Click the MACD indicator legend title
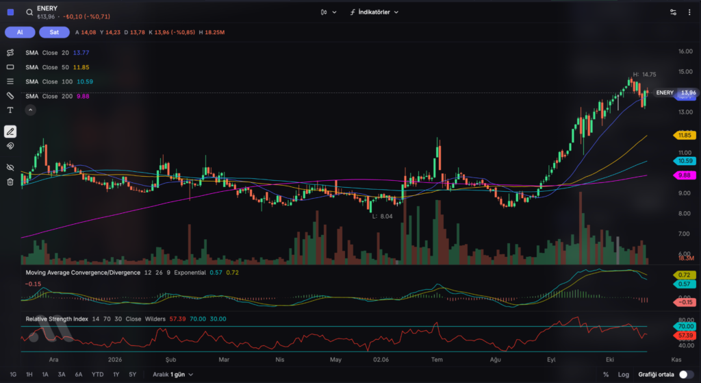 coord(83,273)
